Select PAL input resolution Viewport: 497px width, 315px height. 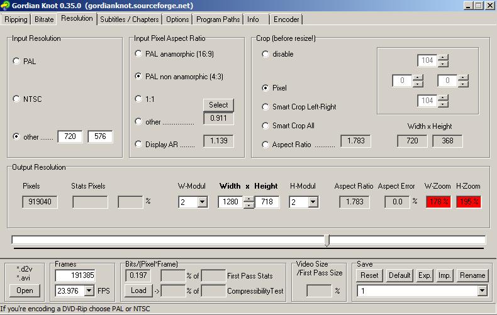16,61
